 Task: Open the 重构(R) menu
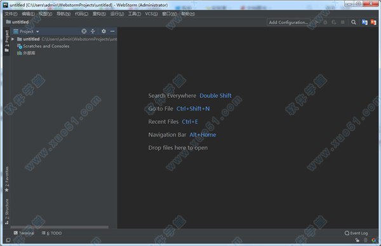99,14
